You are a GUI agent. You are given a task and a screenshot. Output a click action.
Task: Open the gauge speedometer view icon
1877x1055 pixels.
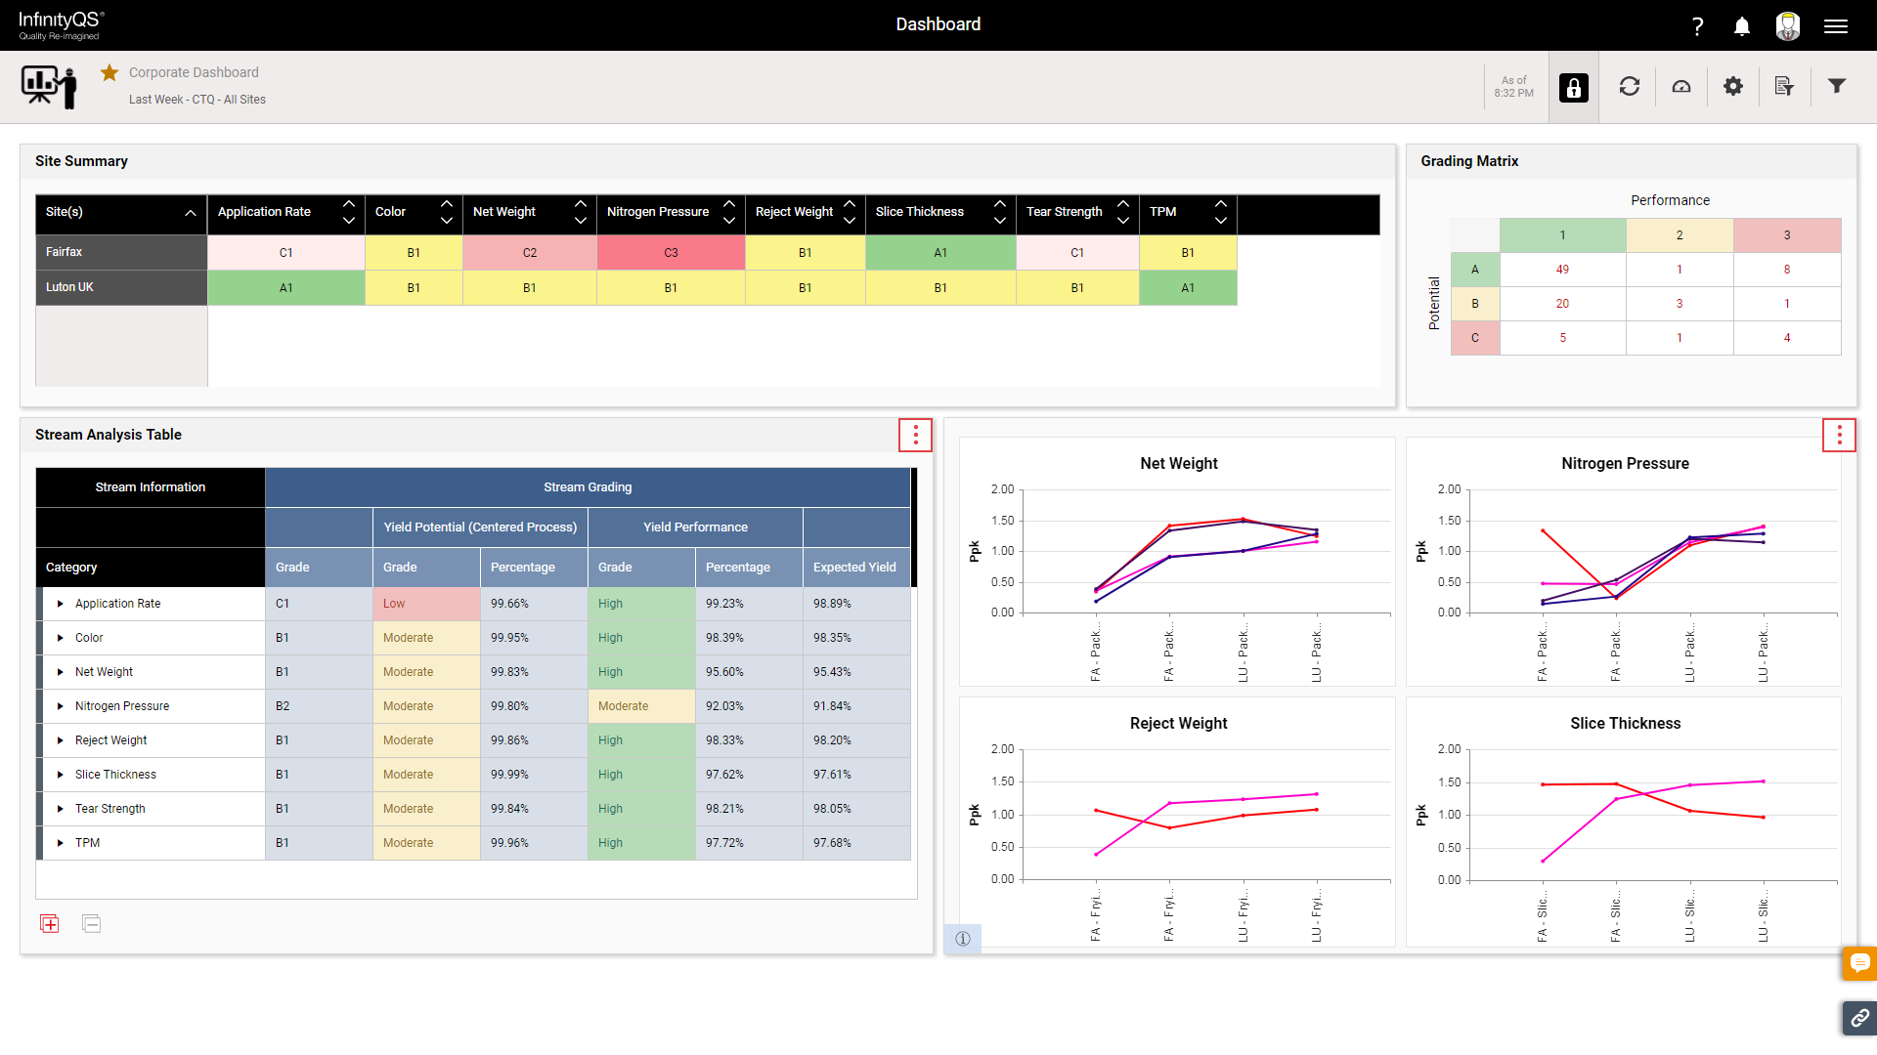[1681, 87]
